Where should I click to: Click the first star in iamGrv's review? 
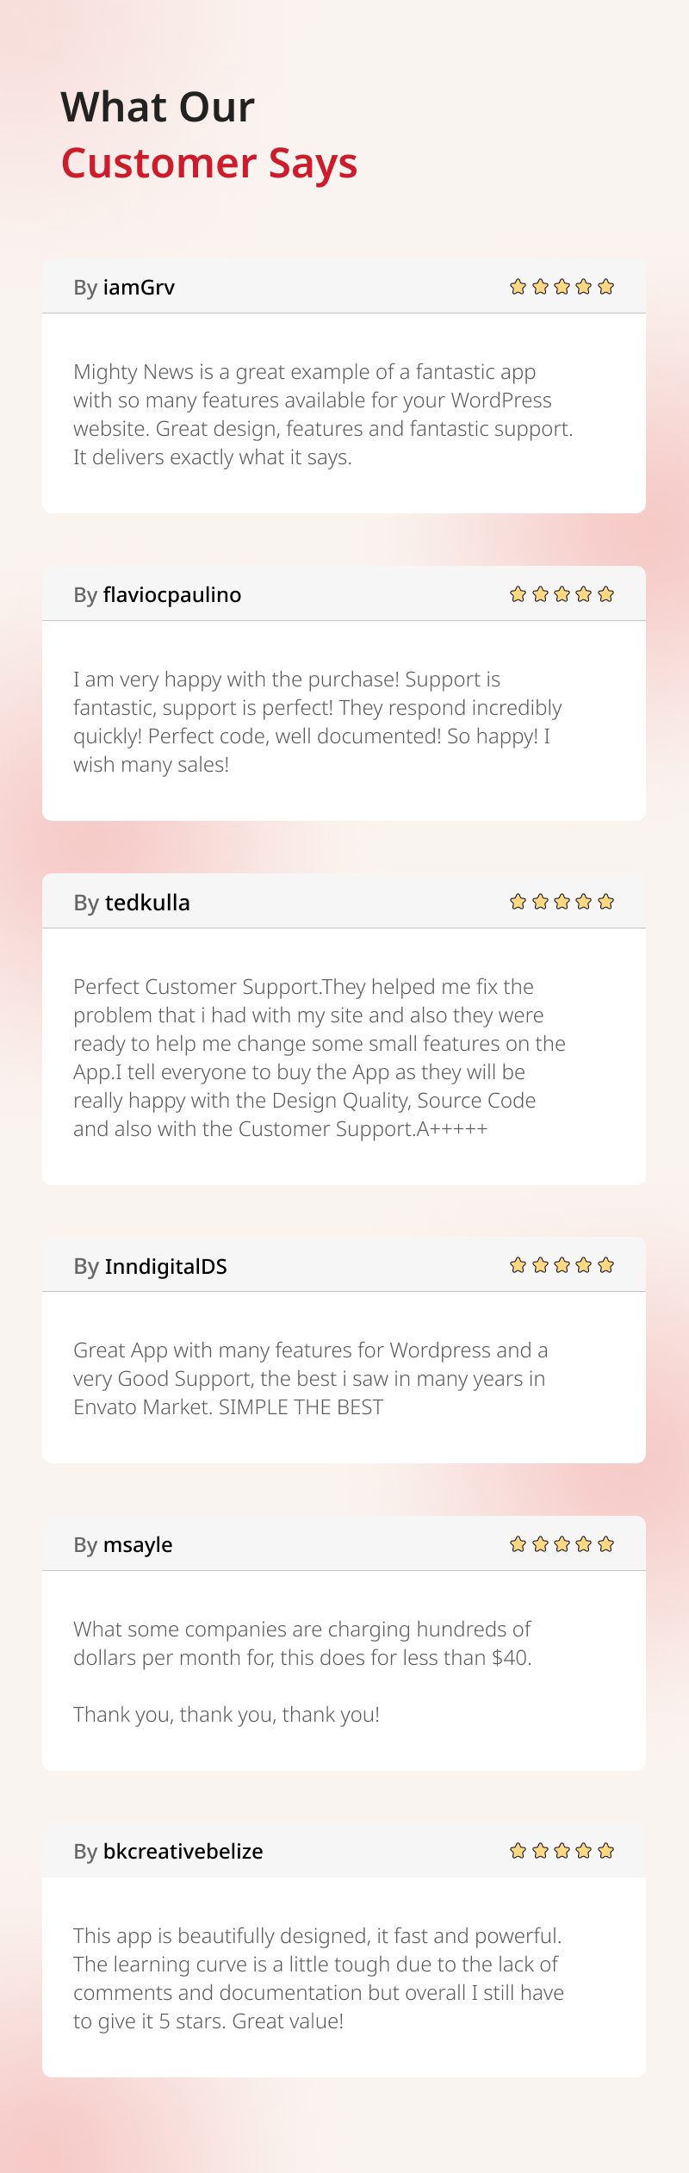[518, 287]
